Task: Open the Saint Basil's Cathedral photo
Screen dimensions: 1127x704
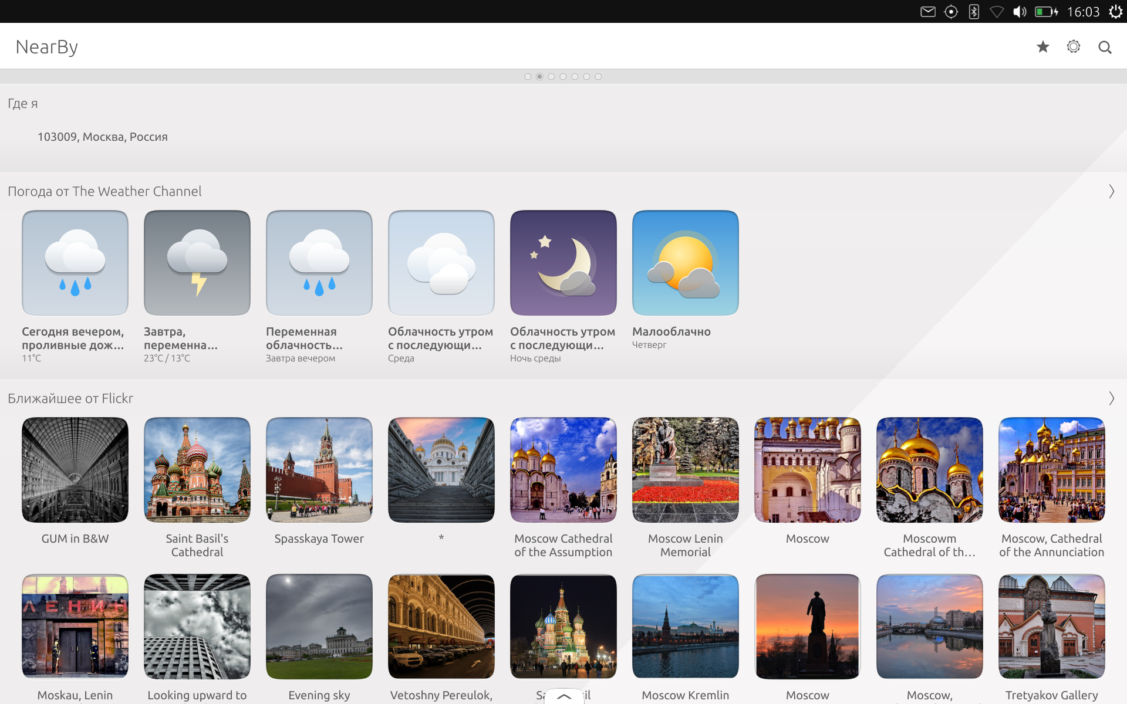Action: [197, 470]
